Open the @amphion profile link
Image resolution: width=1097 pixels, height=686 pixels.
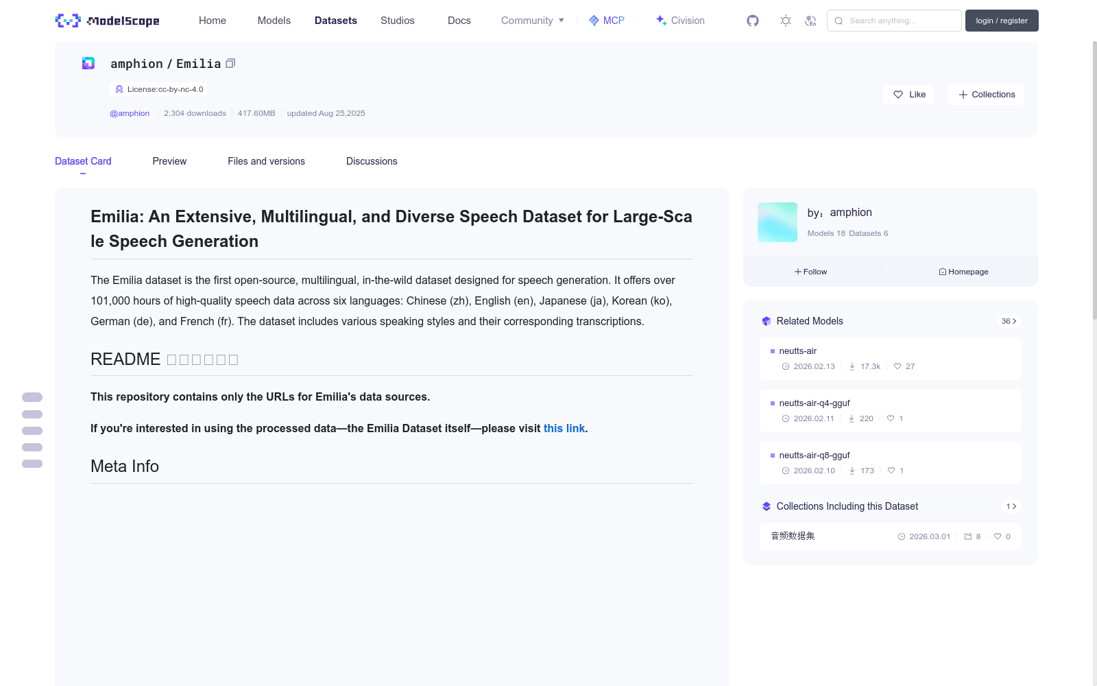130,113
